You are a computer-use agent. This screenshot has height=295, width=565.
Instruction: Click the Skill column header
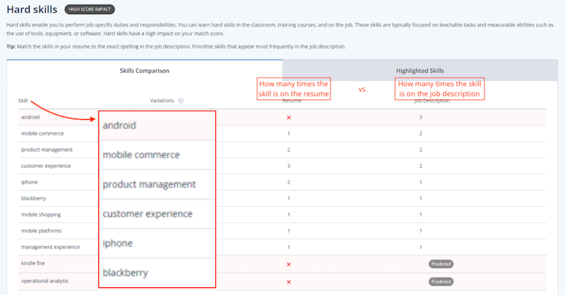[x=23, y=100]
